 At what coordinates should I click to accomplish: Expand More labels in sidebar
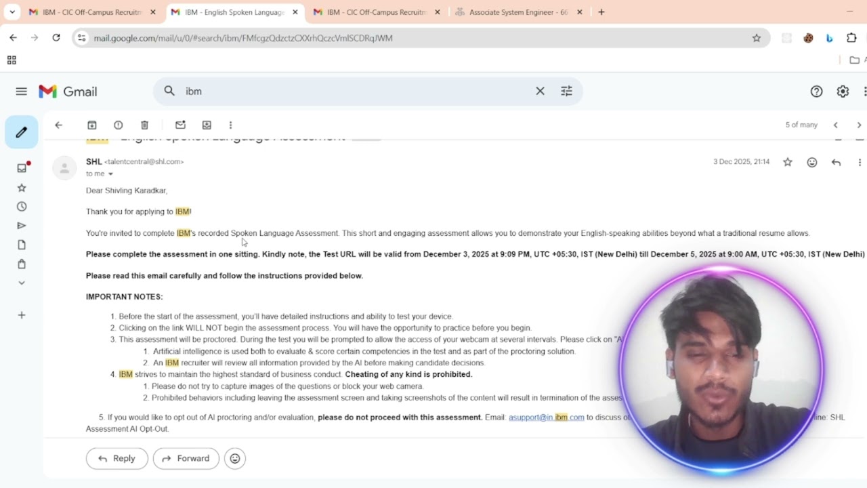22,283
